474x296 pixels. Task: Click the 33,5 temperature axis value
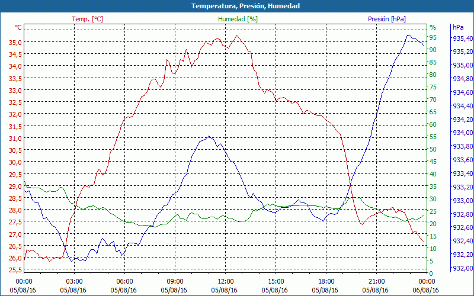coord(15,79)
